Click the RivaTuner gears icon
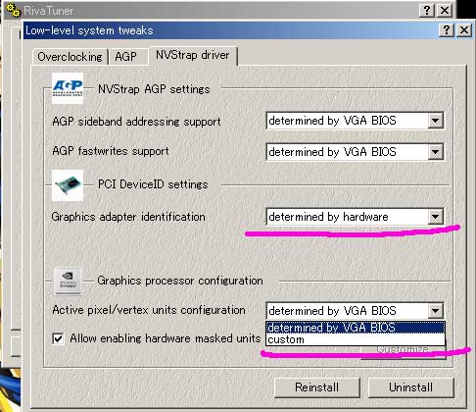This screenshot has width=476, height=412. pos(14,11)
